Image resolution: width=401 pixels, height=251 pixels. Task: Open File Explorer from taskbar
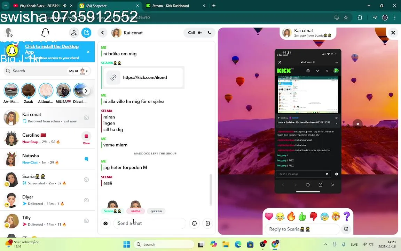[x=225, y=244]
